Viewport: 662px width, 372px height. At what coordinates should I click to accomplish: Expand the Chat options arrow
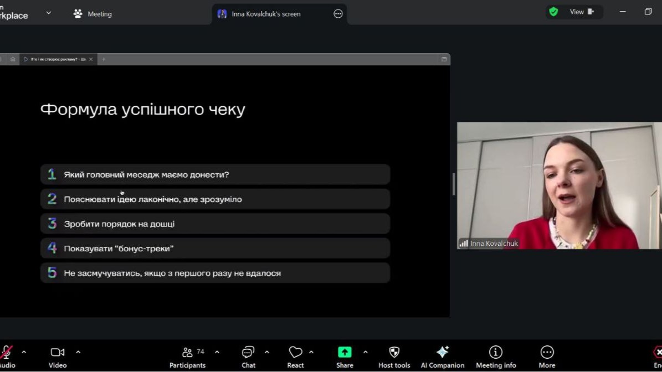pyautogui.click(x=267, y=352)
